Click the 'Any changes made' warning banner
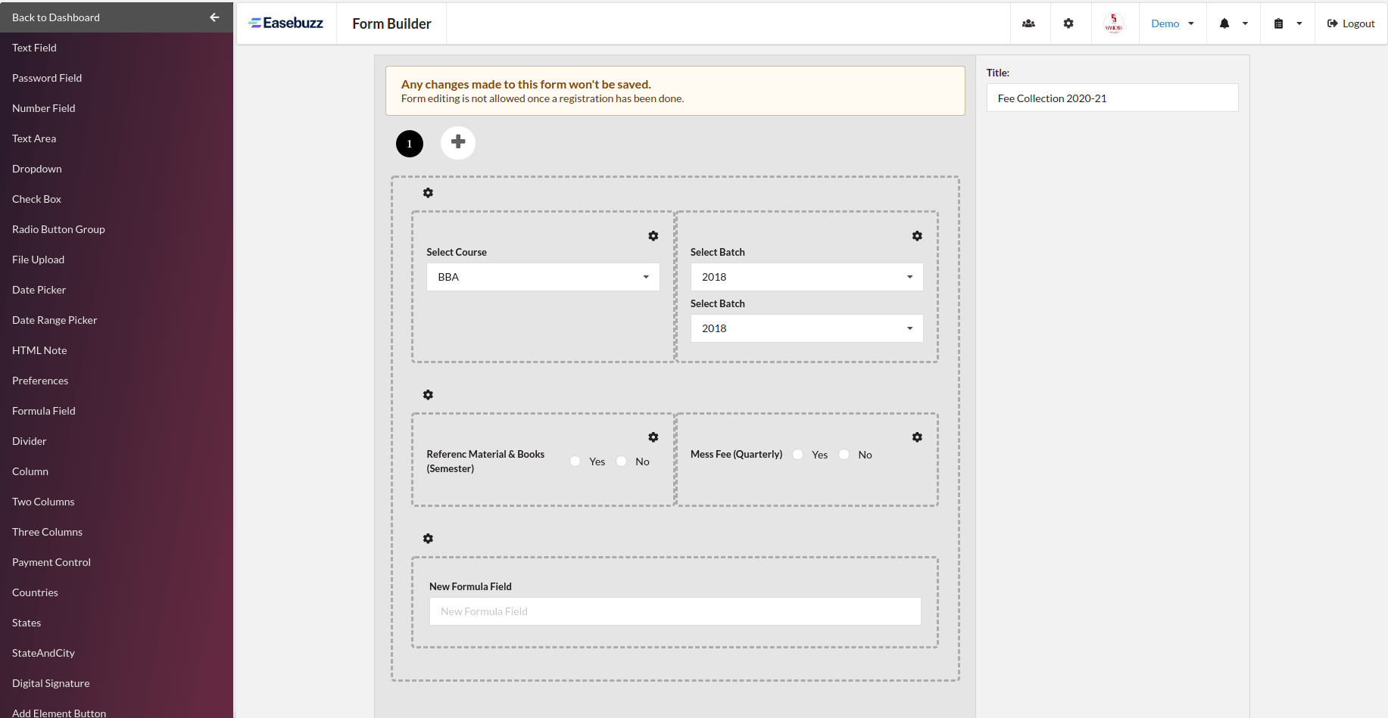The height and width of the screenshot is (718, 1388). 675,91
